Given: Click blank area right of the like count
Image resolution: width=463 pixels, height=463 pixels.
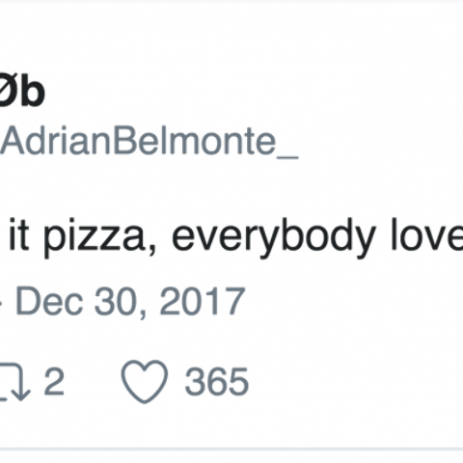Looking at the screenshot, I should pyautogui.click(x=354, y=381).
